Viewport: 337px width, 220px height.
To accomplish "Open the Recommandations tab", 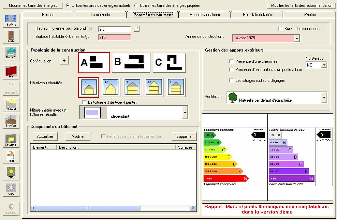I will tap(205, 15).
